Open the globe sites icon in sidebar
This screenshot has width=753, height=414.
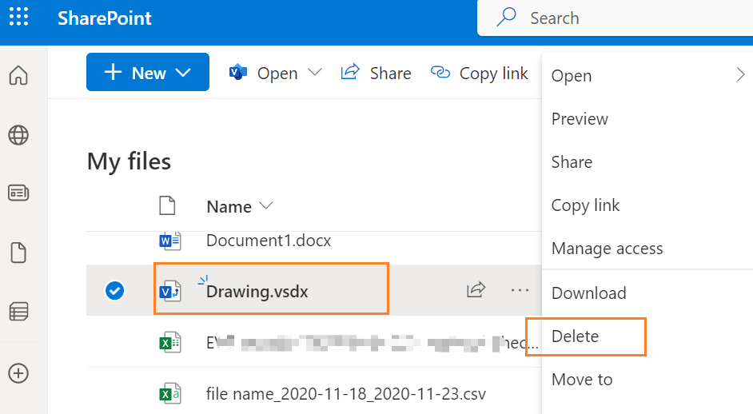click(x=18, y=135)
